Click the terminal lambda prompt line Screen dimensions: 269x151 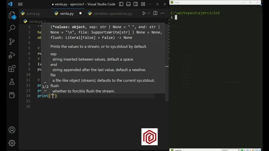[x=174, y=18]
